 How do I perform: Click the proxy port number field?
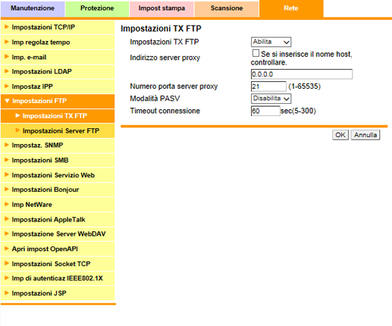coord(268,86)
